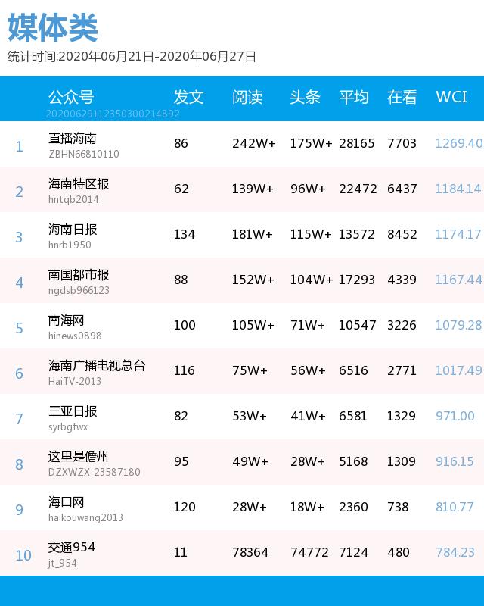Select the account name 这里是儋州

79,457
